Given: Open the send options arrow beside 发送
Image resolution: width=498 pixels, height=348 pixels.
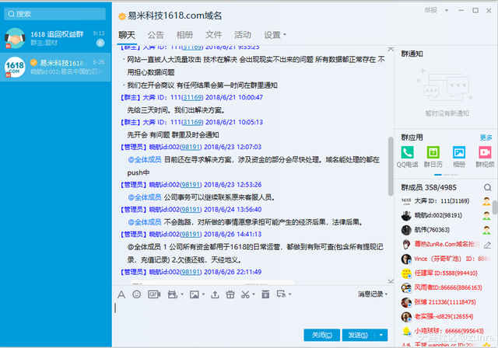Looking at the screenshot, I should tap(381, 335).
